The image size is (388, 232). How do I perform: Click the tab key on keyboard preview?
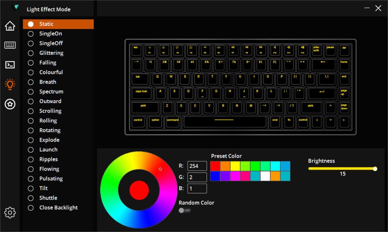pyautogui.click(x=139, y=79)
